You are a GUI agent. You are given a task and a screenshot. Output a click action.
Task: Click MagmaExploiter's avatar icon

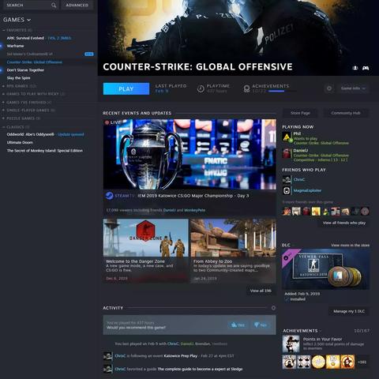pyautogui.click(x=287, y=190)
